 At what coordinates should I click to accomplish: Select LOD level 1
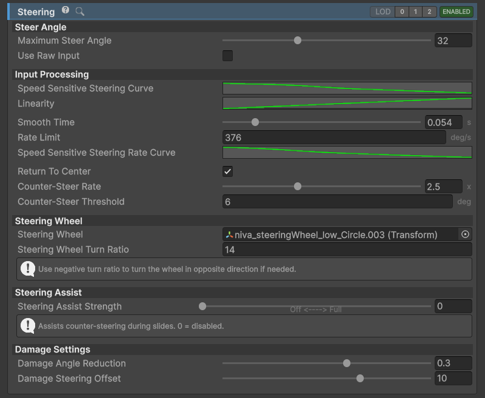point(415,12)
